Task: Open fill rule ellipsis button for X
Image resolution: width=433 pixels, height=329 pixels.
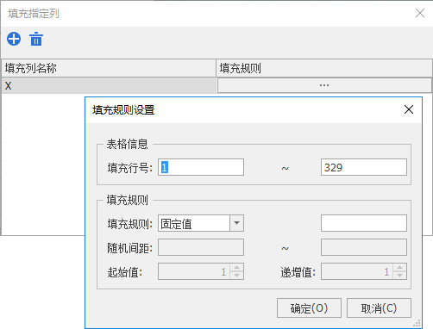Action: [324, 85]
